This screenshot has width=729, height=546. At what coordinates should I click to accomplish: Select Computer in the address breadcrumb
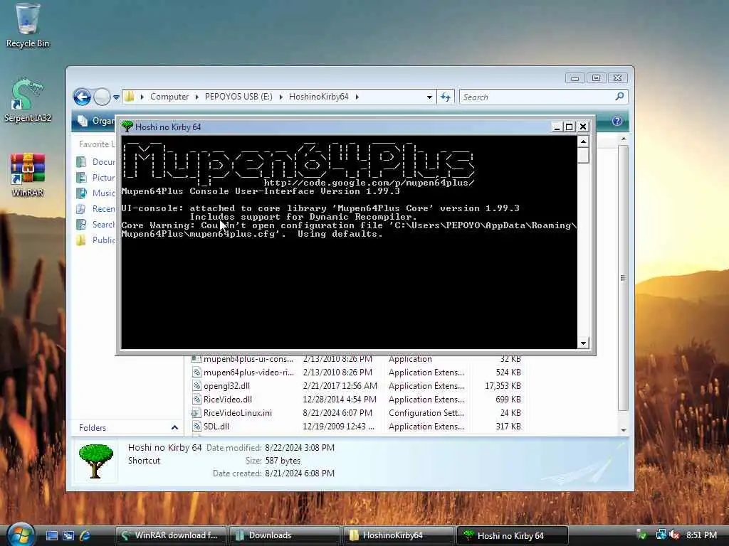coord(169,97)
